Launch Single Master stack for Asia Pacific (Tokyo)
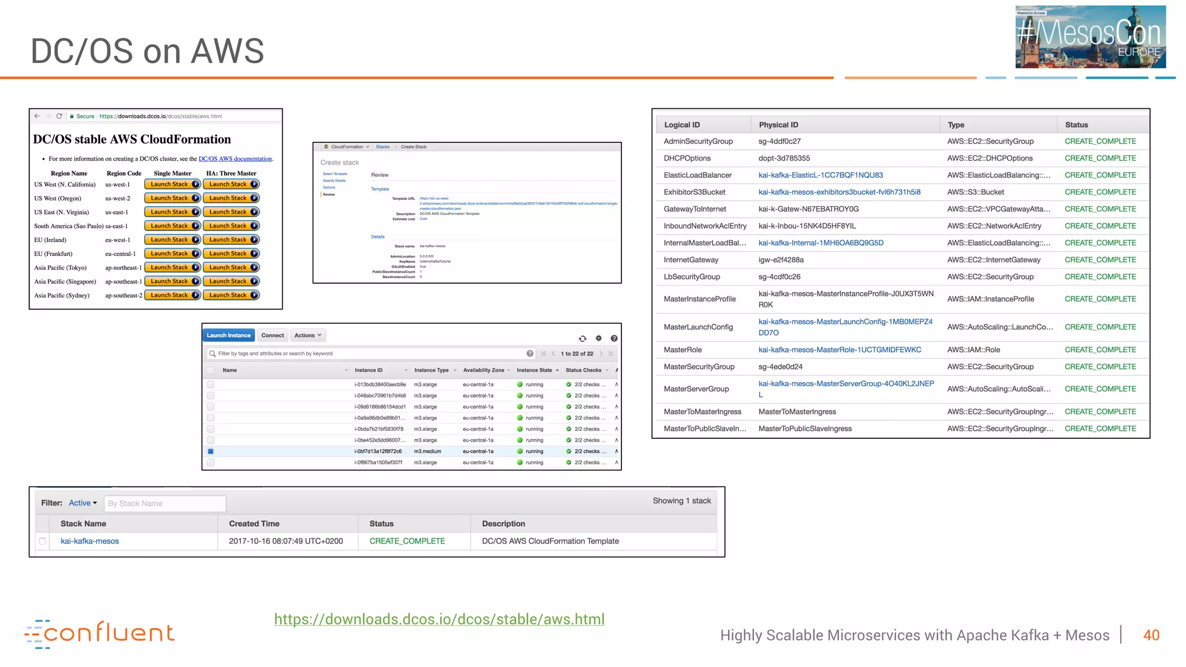The image size is (1186, 667). (x=173, y=267)
